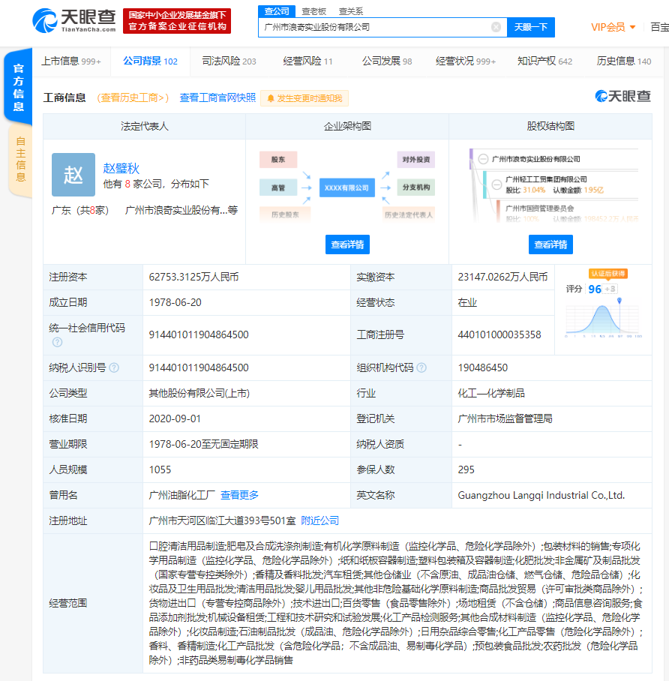669x681 pixels.
Task: Open the 知识产权 tab
Action: click(x=544, y=61)
